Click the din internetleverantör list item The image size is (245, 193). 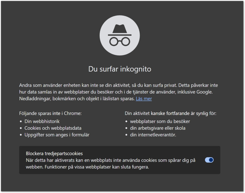coord(153,135)
